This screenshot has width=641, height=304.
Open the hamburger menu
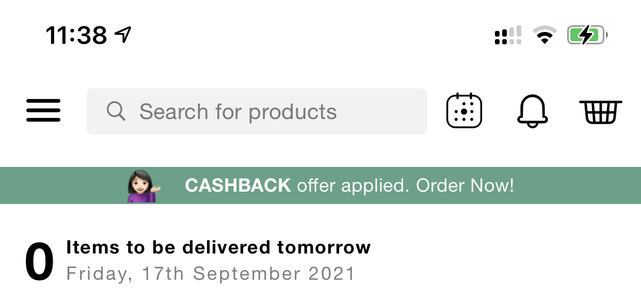pyautogui.click(x=43, y=111)
